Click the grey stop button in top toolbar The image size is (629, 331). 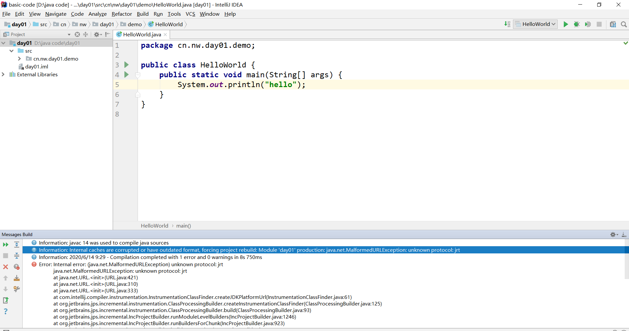coord(599,24)
